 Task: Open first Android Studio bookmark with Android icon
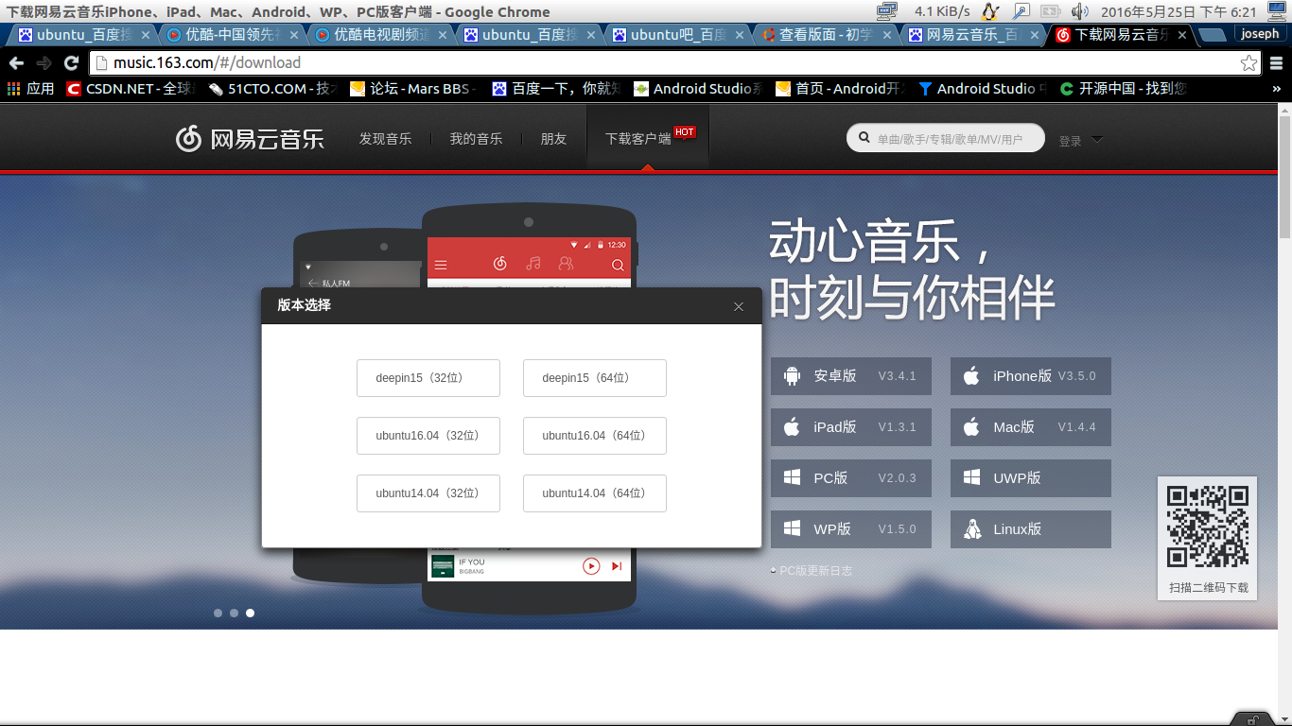[699, 89]
